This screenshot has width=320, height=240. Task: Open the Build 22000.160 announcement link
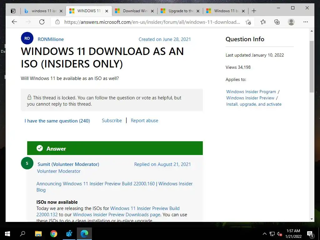[x=114, y=187]
